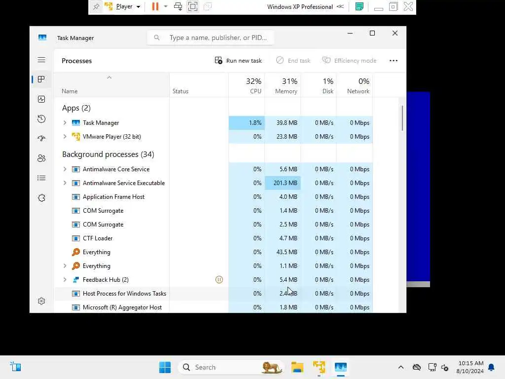Click the VMware toolbar collapse chevrons

tap(340, 6)
